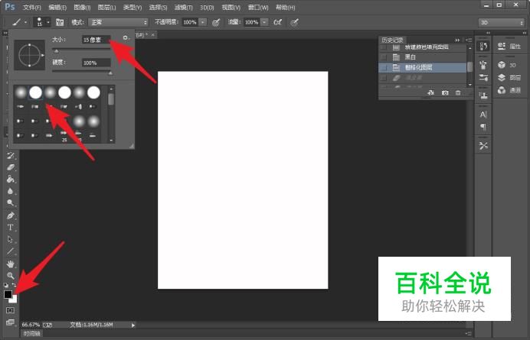Open the 图像 menu

(82, 7)
